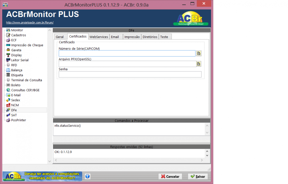Viewport: 288px width, 184px height.
Task: Click the Balança scales icon
Action: [x=8, y=70]
